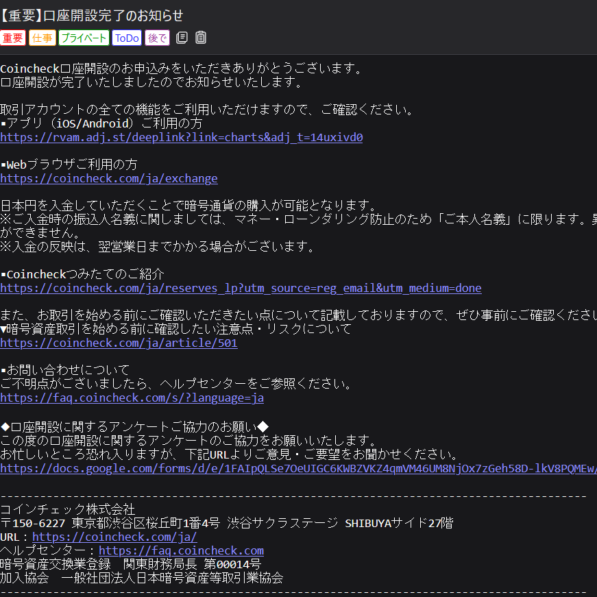
Task: Toggle the red 重要 tag
Action: (13, 38)
